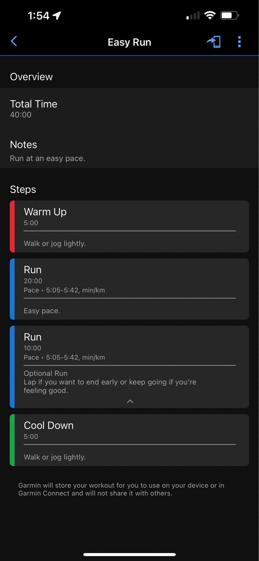This screenshot has width=259, height=561.
Task: Open the three-dot overflow menu
Action: [x=239, y=41]
